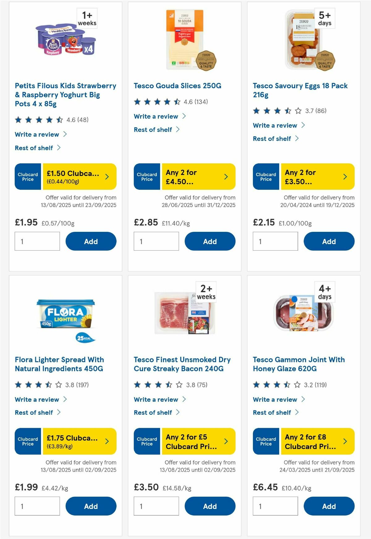Click the Clubcard Price badge on Tesco Gouda Slices
This screenshot has width=371, height=539.
click(x=147, y=176)
